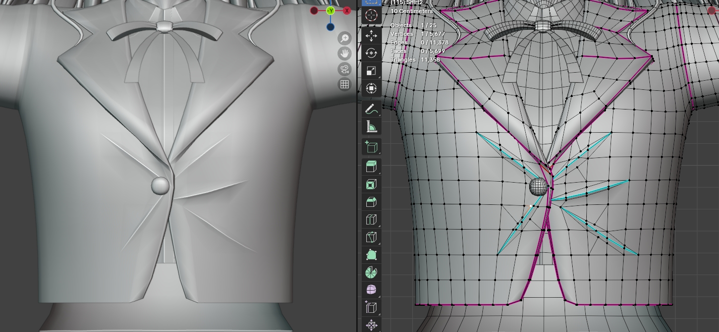
Task: Select the Transform tool
Action: [371, 88]
